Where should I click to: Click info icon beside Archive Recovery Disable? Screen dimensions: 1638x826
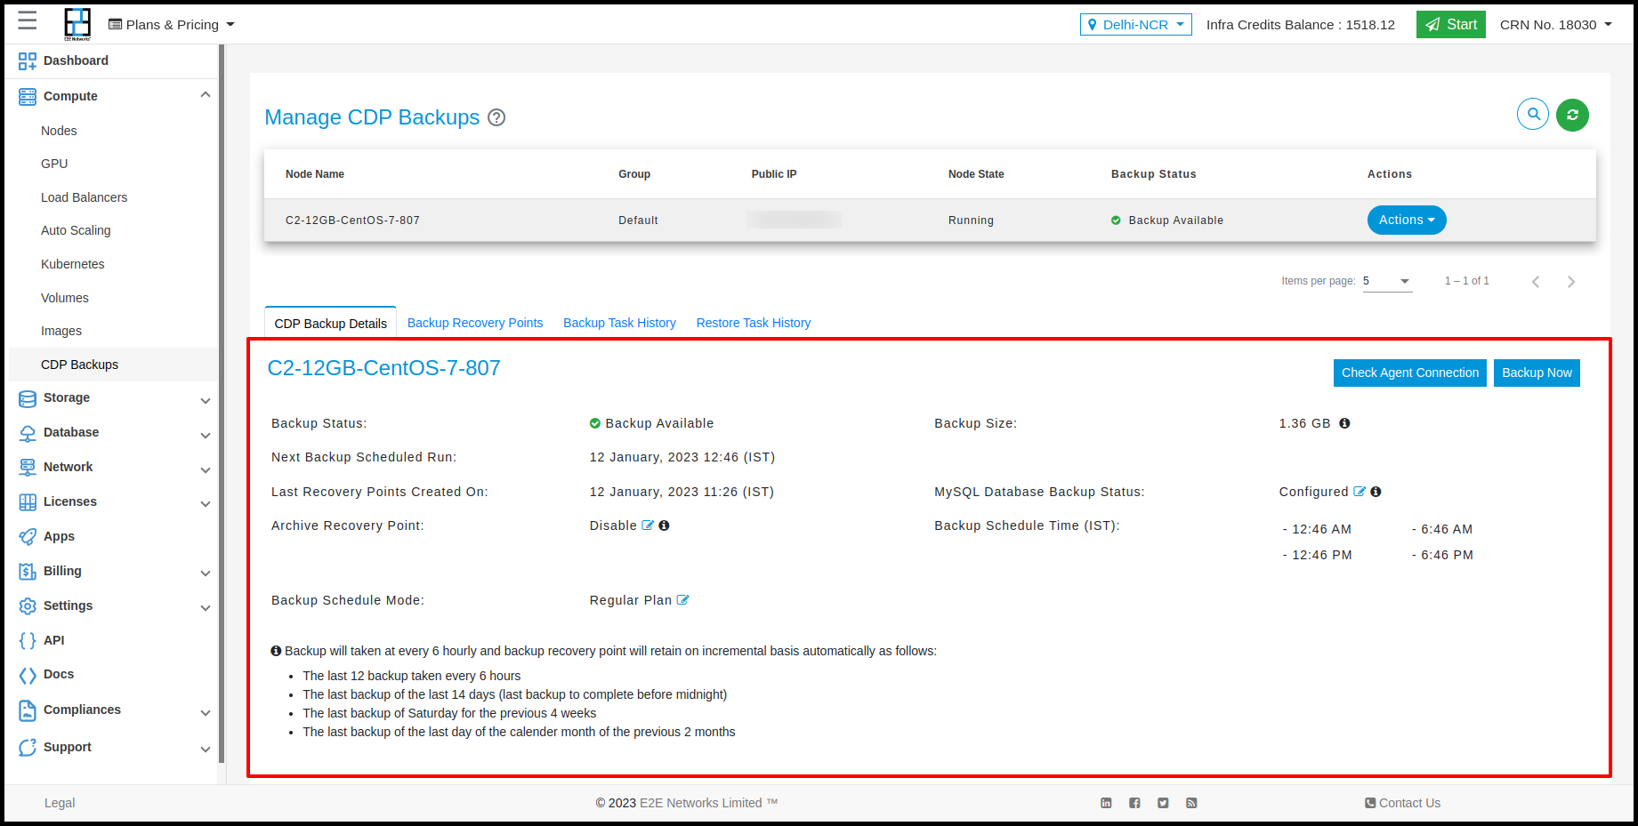pyautogui.click(x=664, y=525)
